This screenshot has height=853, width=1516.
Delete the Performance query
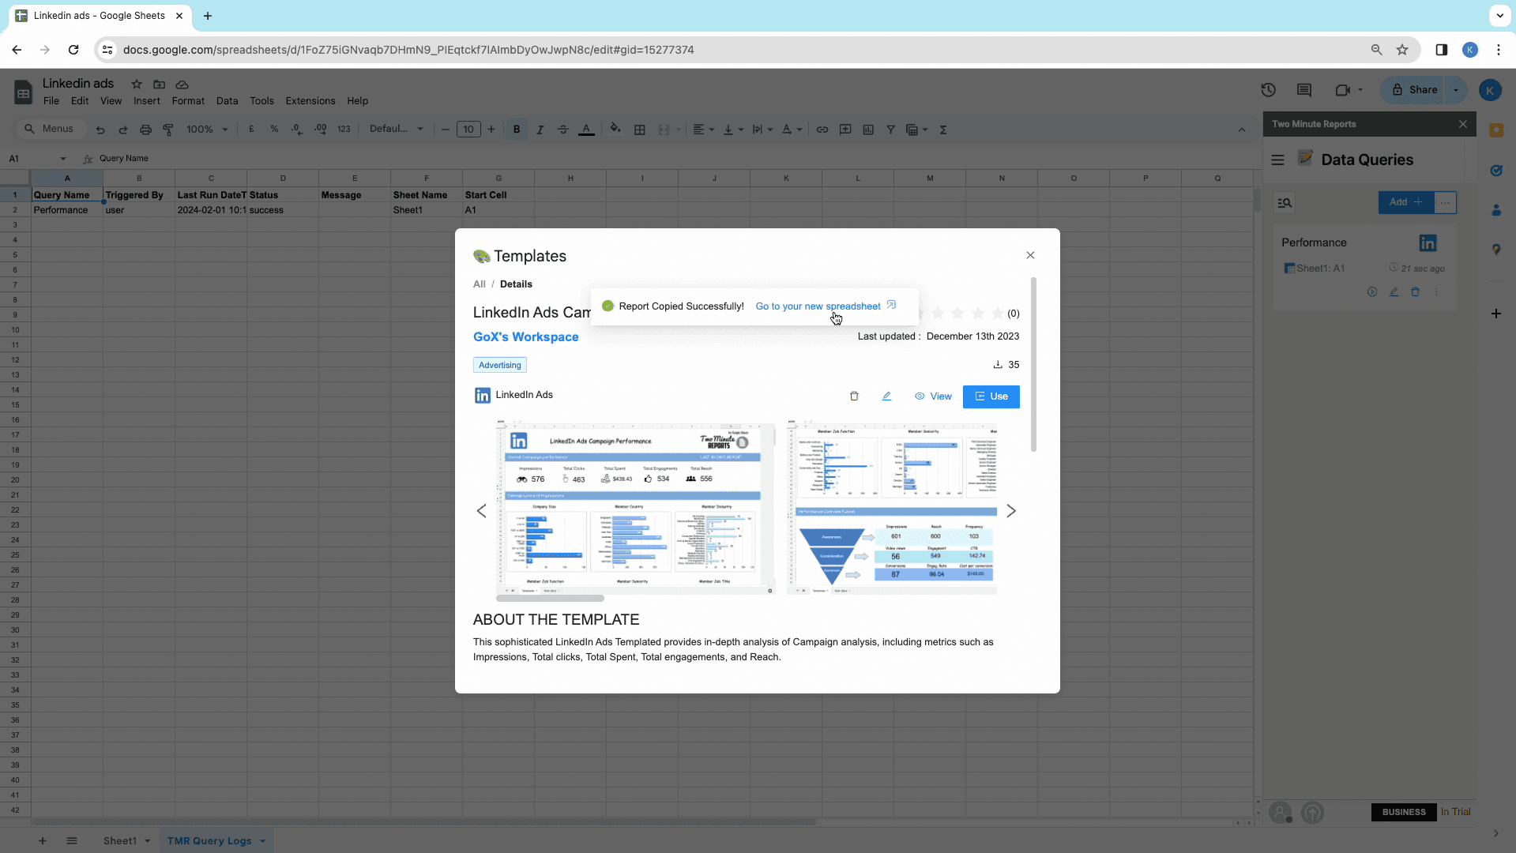(x=1415, y=292)
